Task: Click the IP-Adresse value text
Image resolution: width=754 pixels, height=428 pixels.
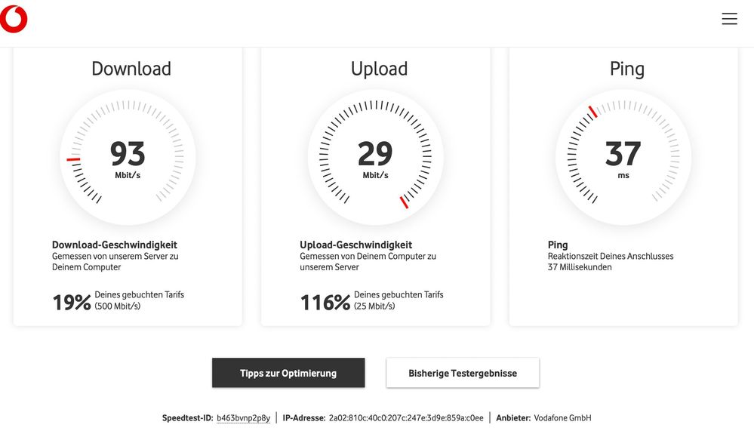Action: tap(406, 418)
